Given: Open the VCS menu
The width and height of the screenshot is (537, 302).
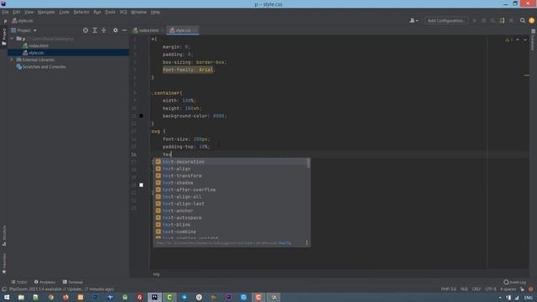Looking at the screenshot, I should coord(123,12).
